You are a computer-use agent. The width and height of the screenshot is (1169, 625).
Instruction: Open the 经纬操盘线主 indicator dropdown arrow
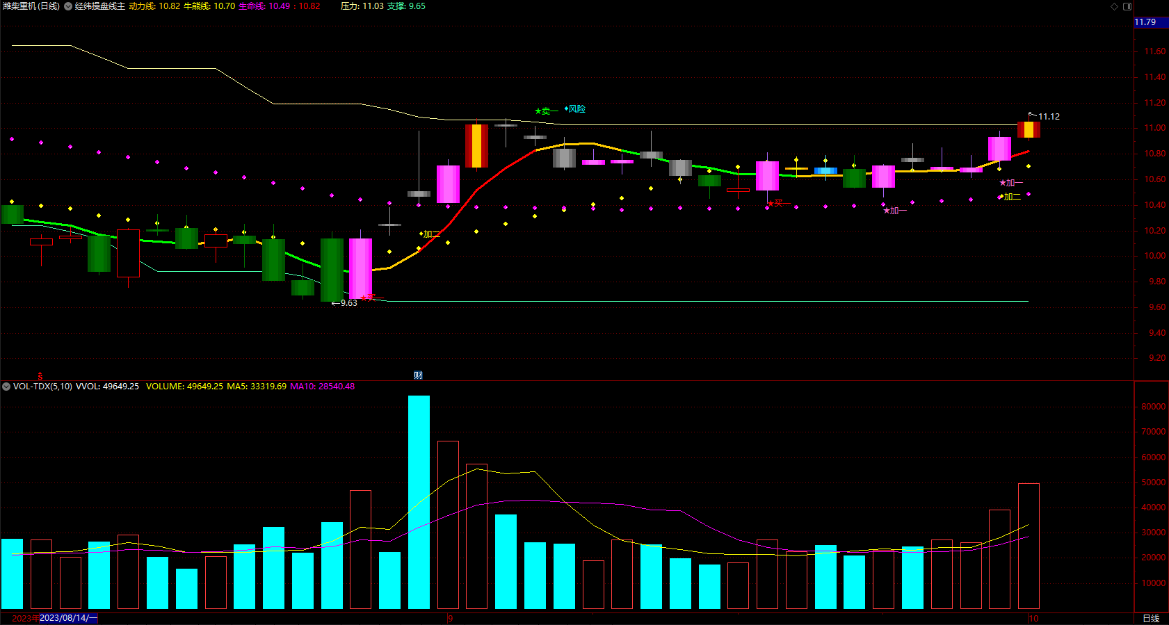(68, 6)
